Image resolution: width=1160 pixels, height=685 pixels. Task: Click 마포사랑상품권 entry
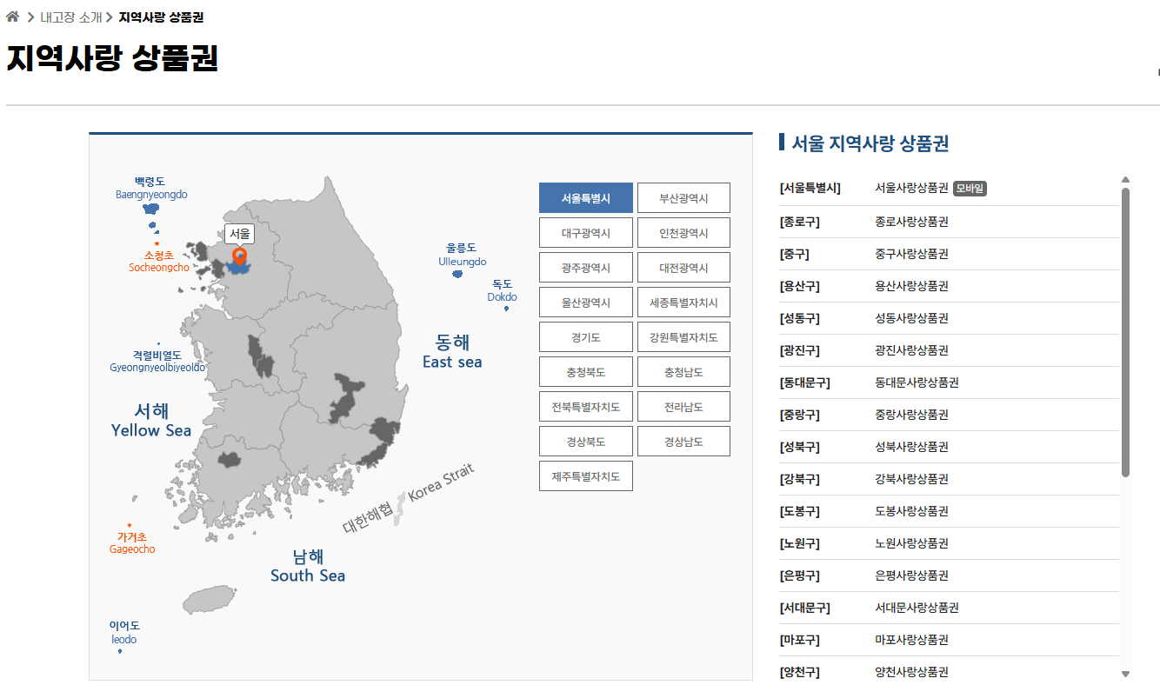[x=911, y=640]
